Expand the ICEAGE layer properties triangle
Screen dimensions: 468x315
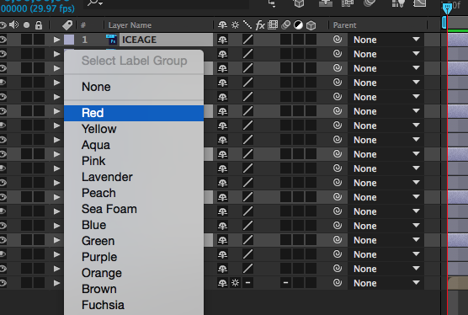click(x=56, y=40)
